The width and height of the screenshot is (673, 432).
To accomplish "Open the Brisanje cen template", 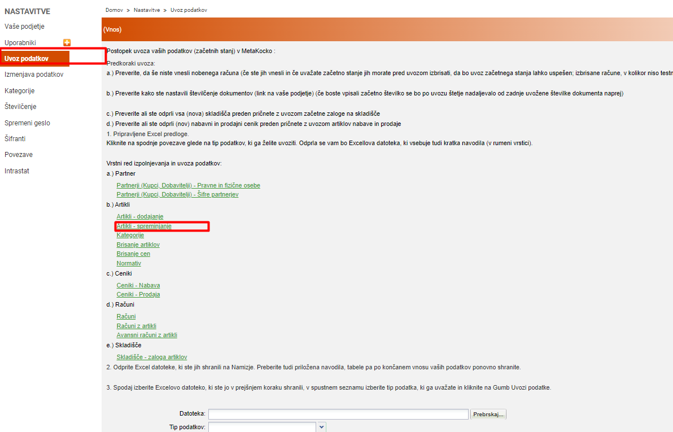I will pos(133,254).
